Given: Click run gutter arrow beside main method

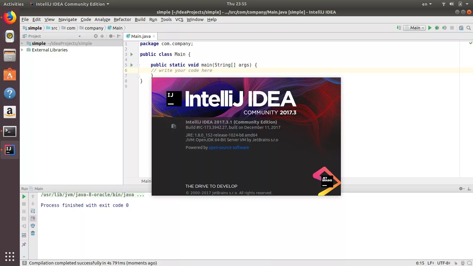Looking at the screenshot, I should pyautogui.click(x=132, y=65).
